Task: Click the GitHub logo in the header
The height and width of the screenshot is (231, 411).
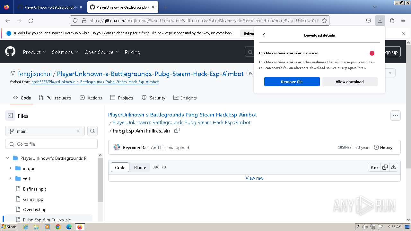Action: click(10, 52)
